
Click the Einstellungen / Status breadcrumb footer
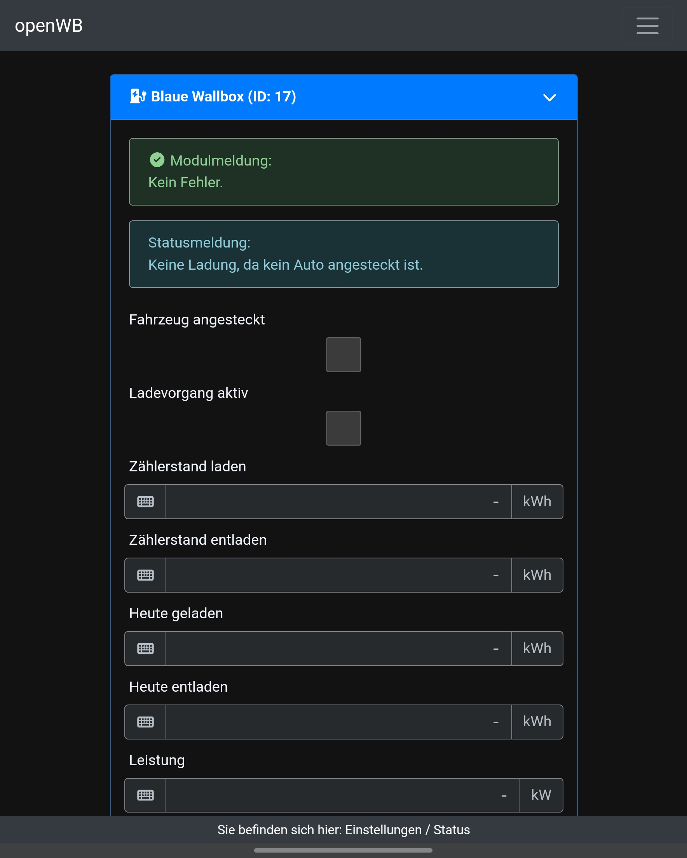[343, 830]
